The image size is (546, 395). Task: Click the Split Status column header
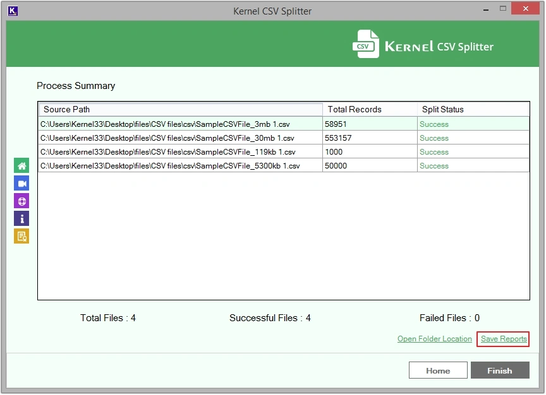click(442, 109)
